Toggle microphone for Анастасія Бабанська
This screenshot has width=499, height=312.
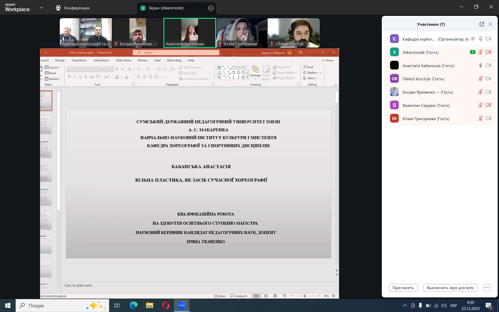[480, 65]
